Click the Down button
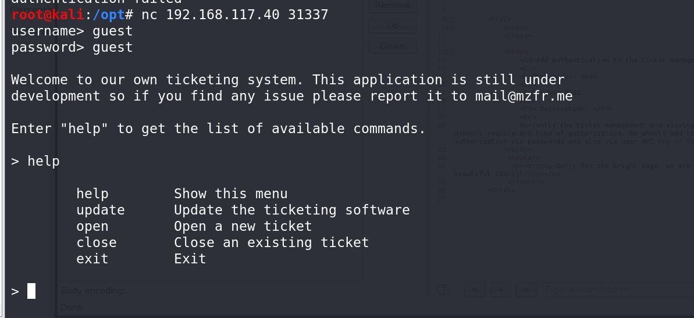The image size is (694, 318). click(x=393, y=45)
